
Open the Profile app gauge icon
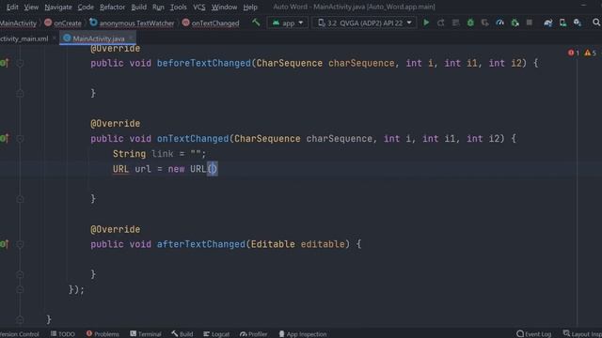tap(499, 23)
